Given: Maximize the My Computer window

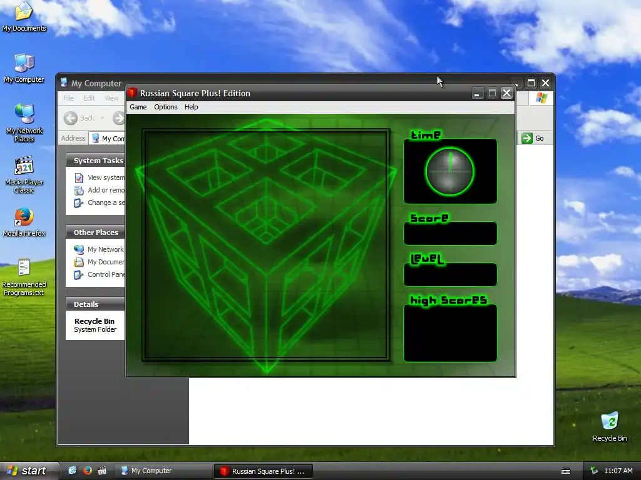Looking at the screenshot, I should pyautogui.click(x=531, y=83).
